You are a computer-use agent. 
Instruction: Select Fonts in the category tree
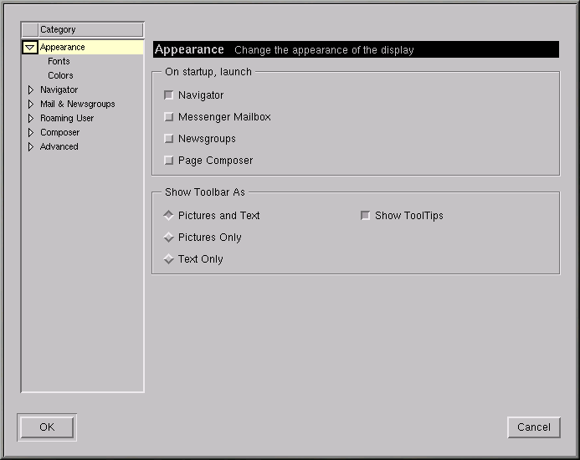59,61
